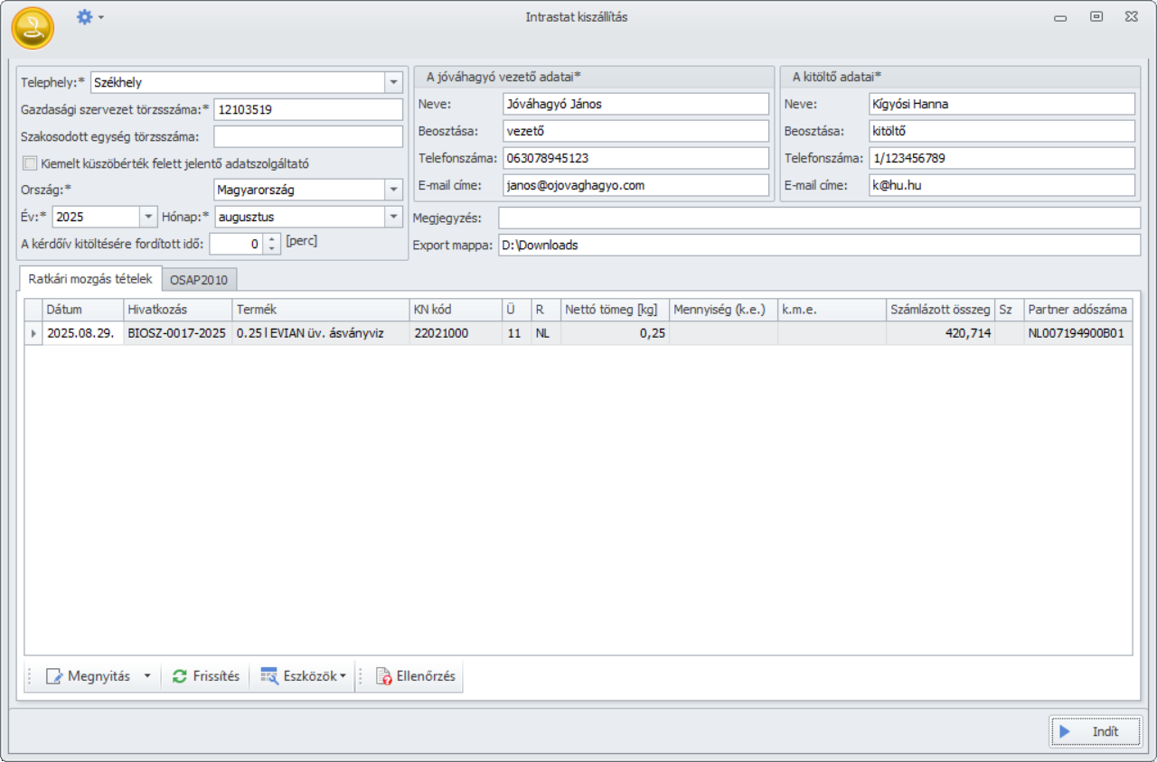Run the Ellenőrzés check
The image size is (1157, 762).
tap(416, 676)
